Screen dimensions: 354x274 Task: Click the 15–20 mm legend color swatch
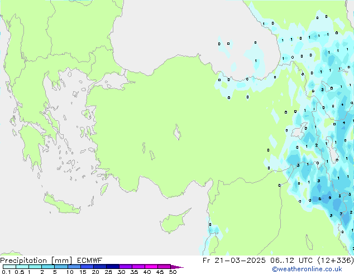pos(87,267)
